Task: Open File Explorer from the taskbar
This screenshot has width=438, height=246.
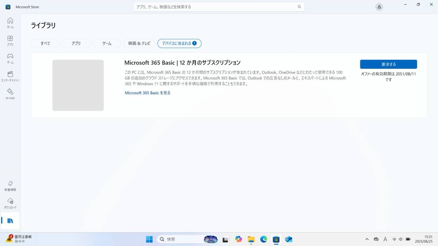Action: (x=251, y=239)
